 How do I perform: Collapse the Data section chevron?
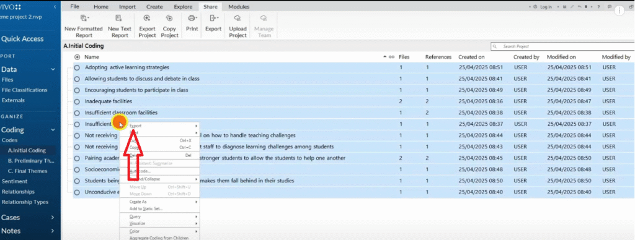[x=53, y=69]
